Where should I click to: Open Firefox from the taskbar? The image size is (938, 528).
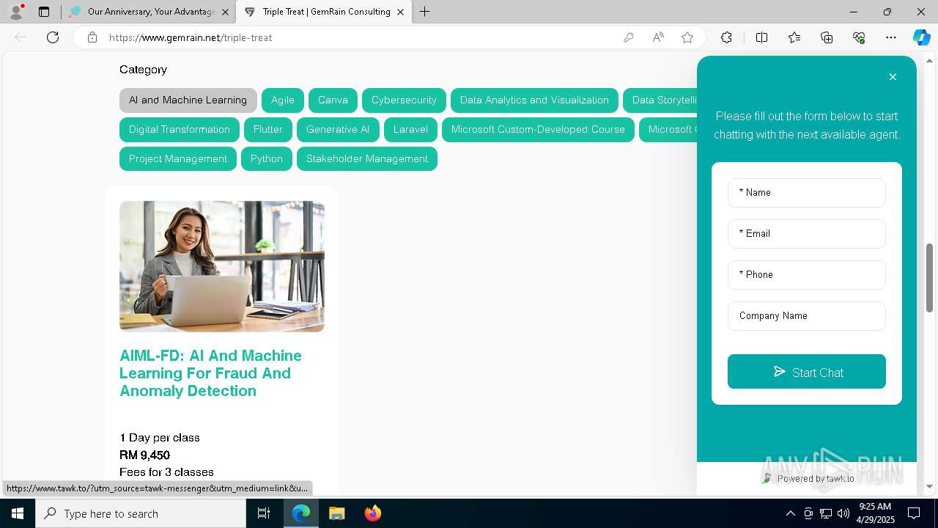pos(372,513)
